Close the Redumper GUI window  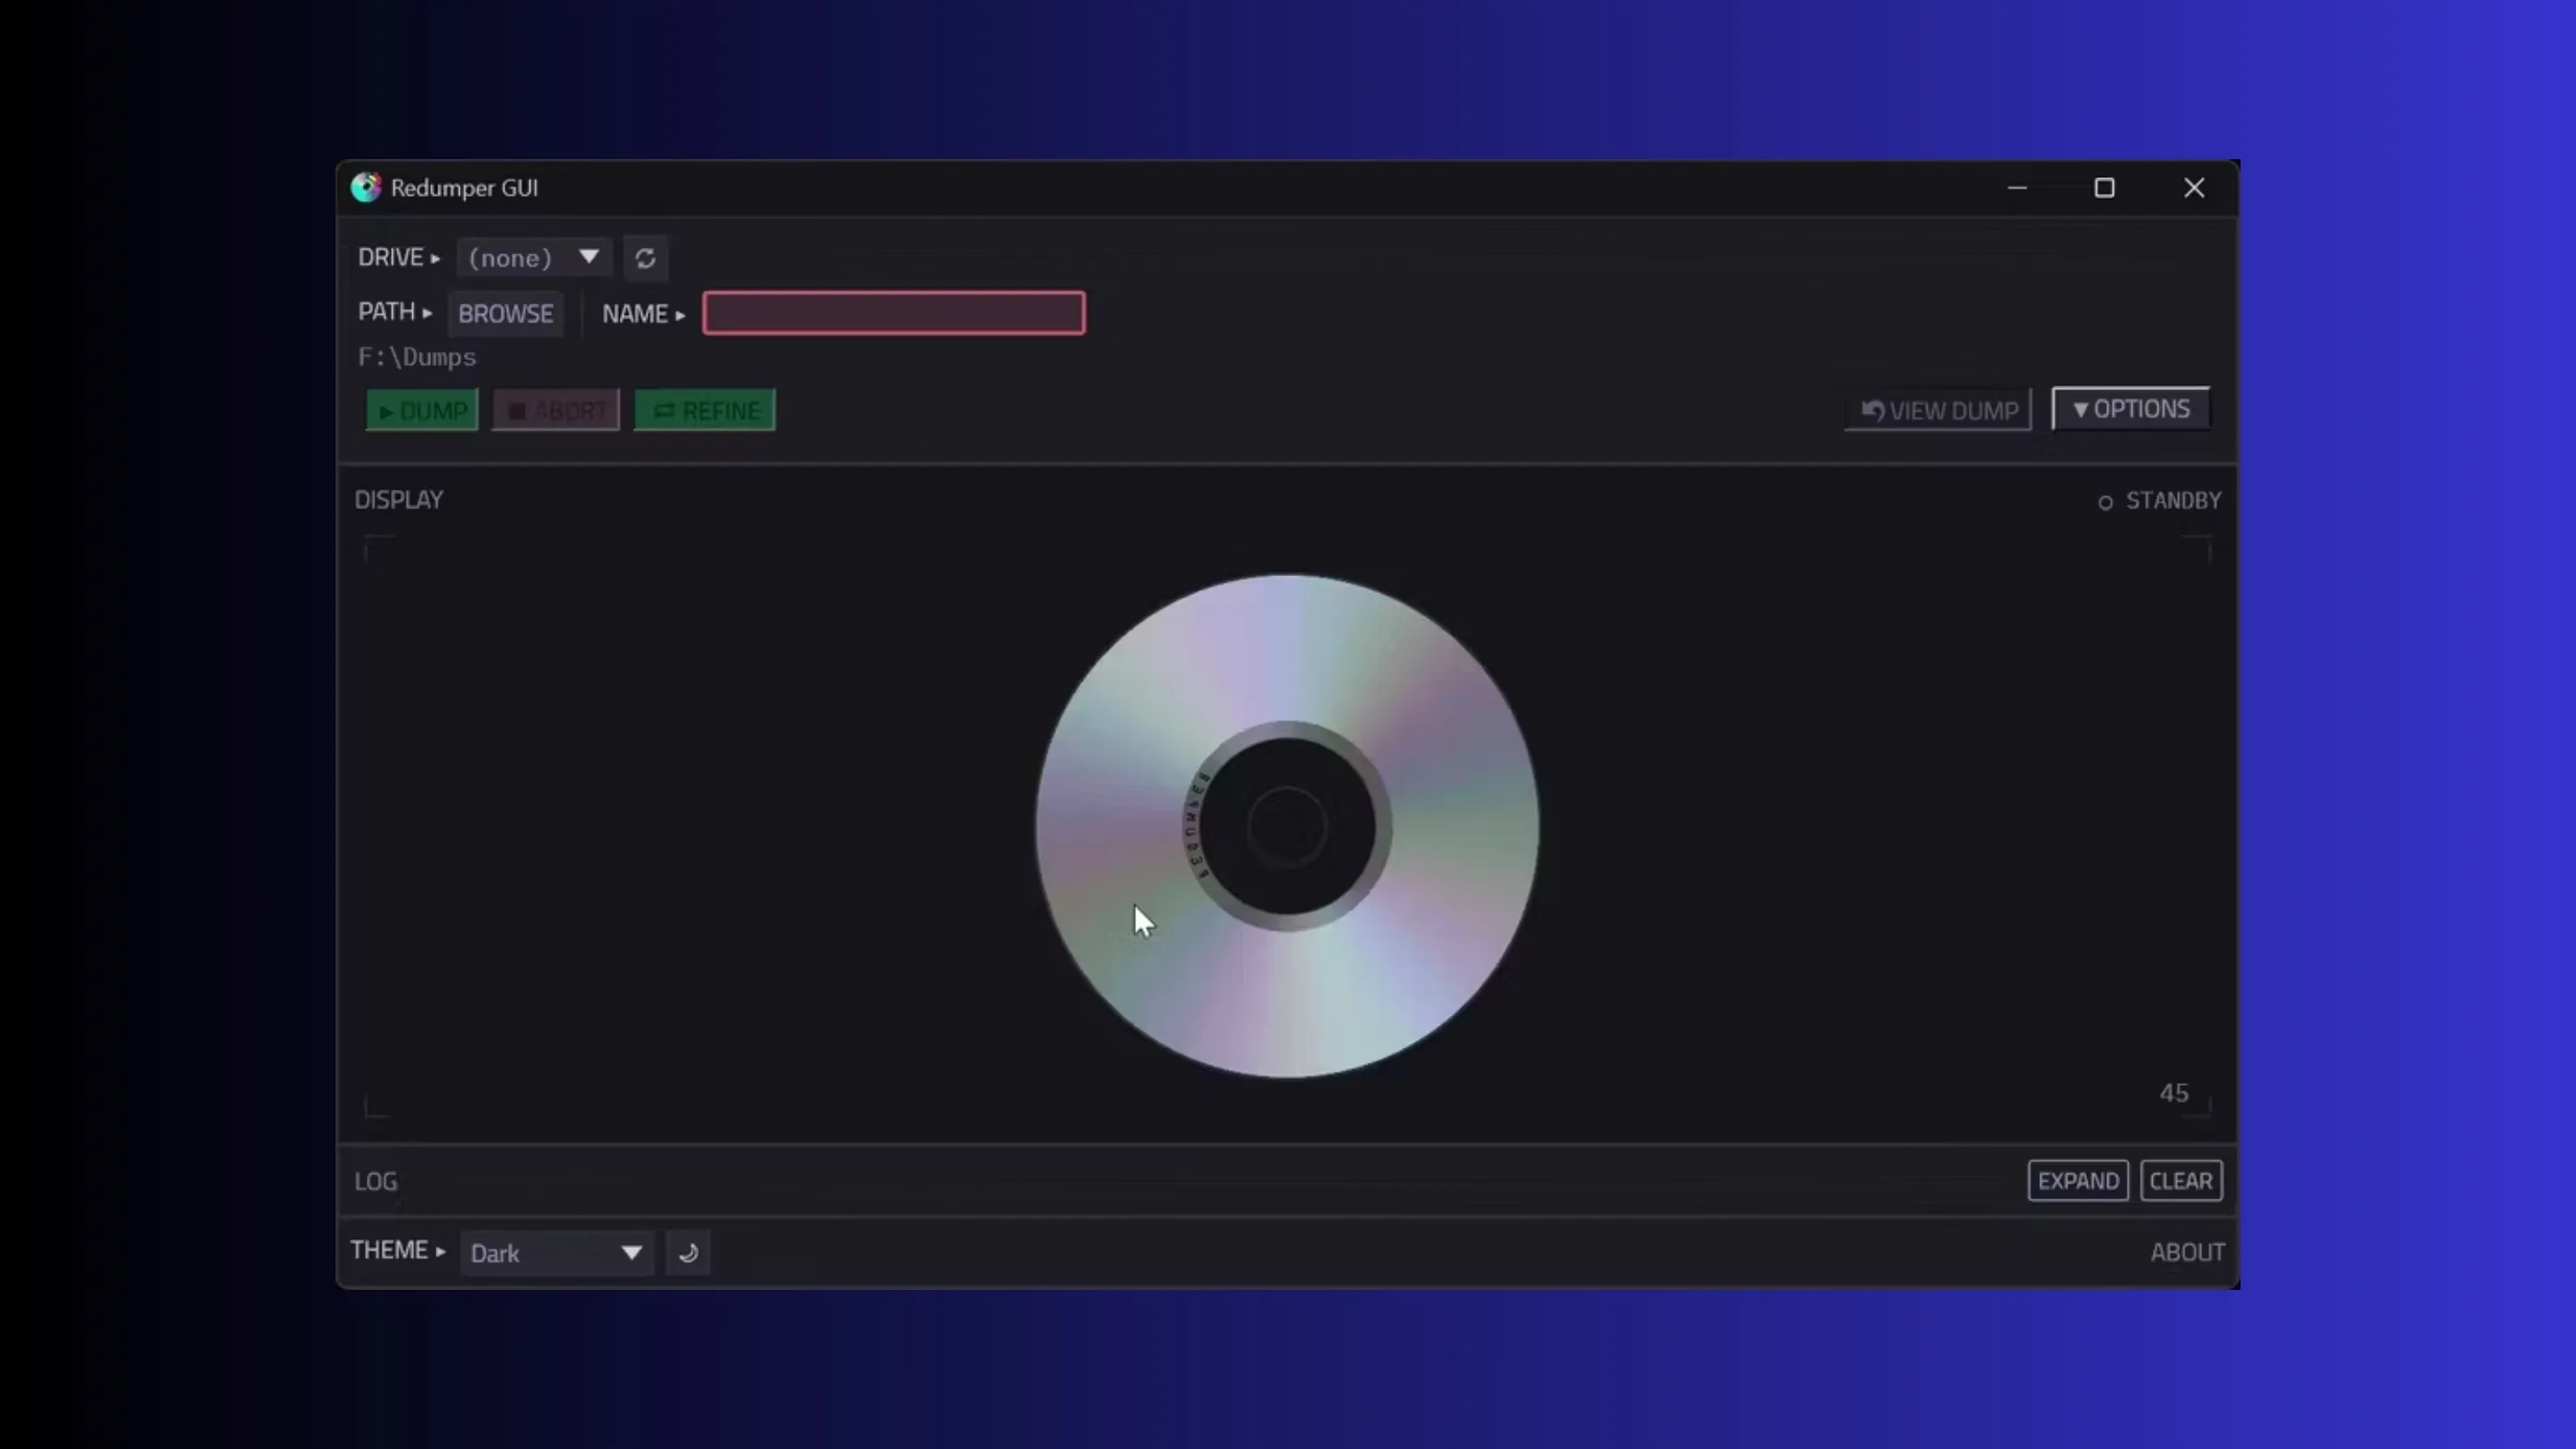[x=2193, y=187]
